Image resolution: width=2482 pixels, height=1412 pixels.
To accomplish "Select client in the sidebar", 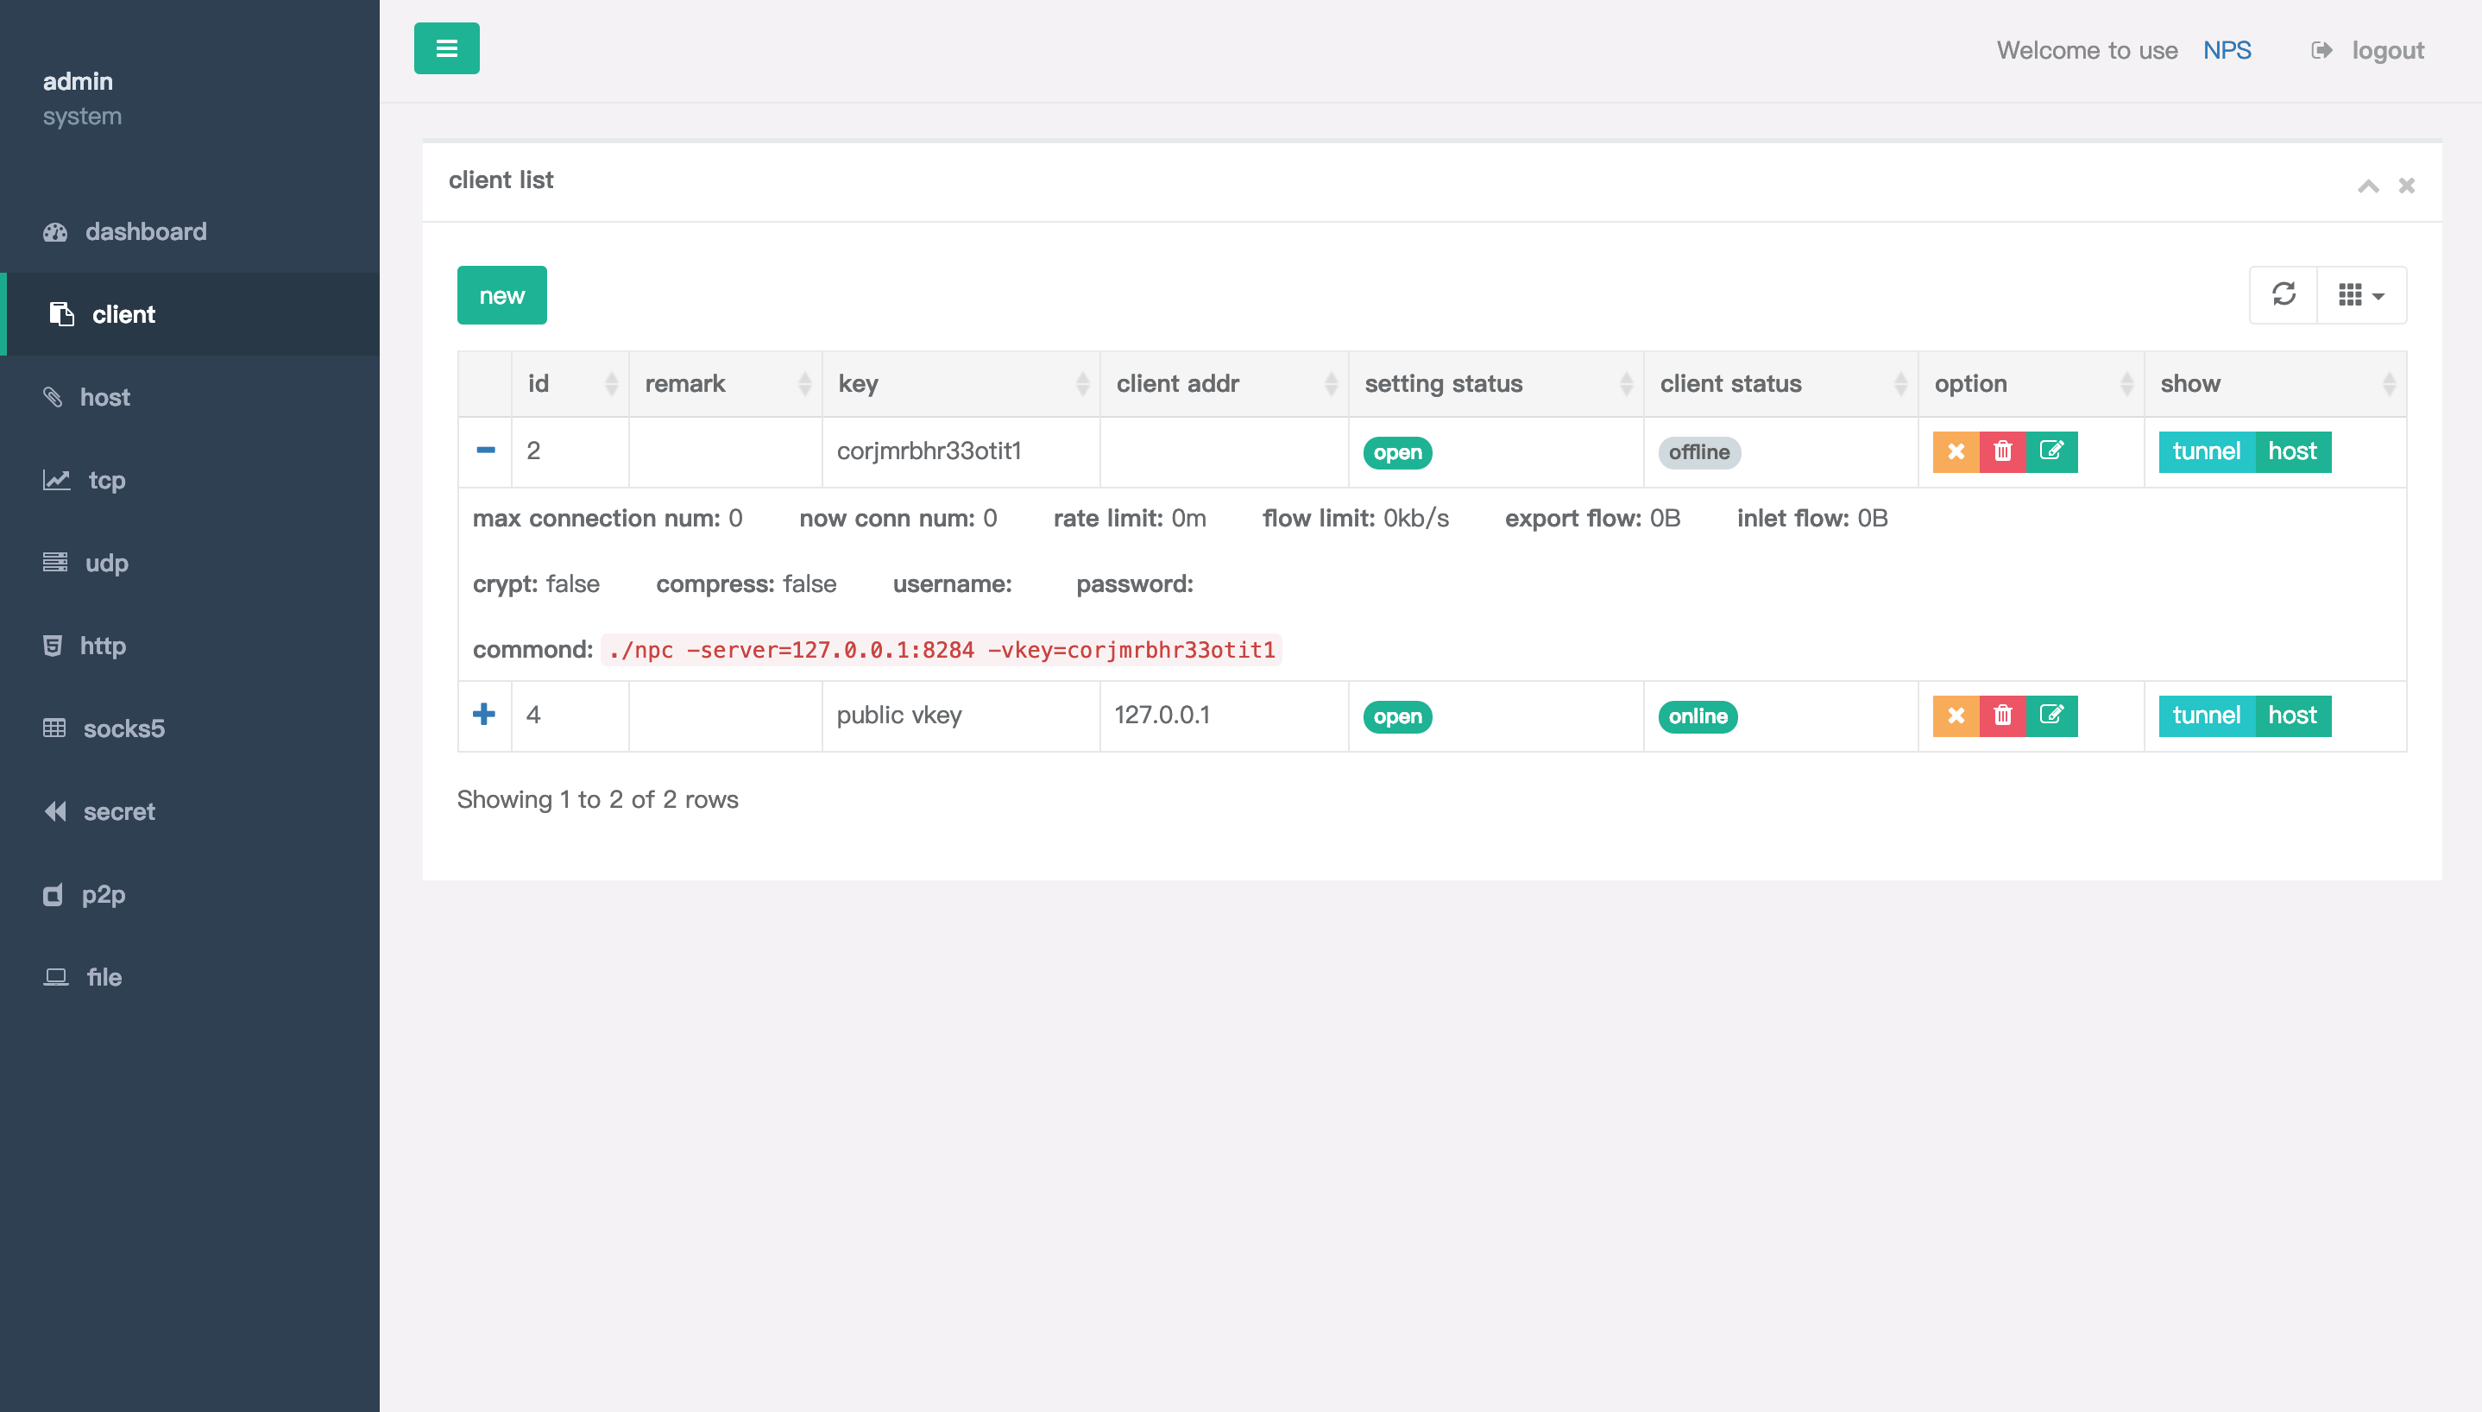I will 190,314.
